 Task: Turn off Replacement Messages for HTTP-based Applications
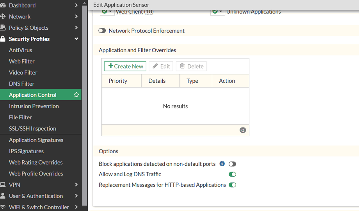coord(232,185)
